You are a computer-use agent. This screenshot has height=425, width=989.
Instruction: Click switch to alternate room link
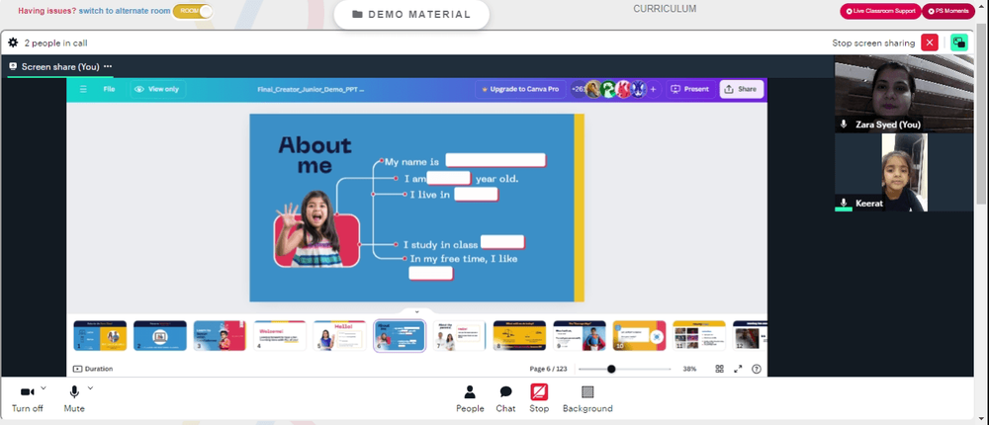[125, 11]
